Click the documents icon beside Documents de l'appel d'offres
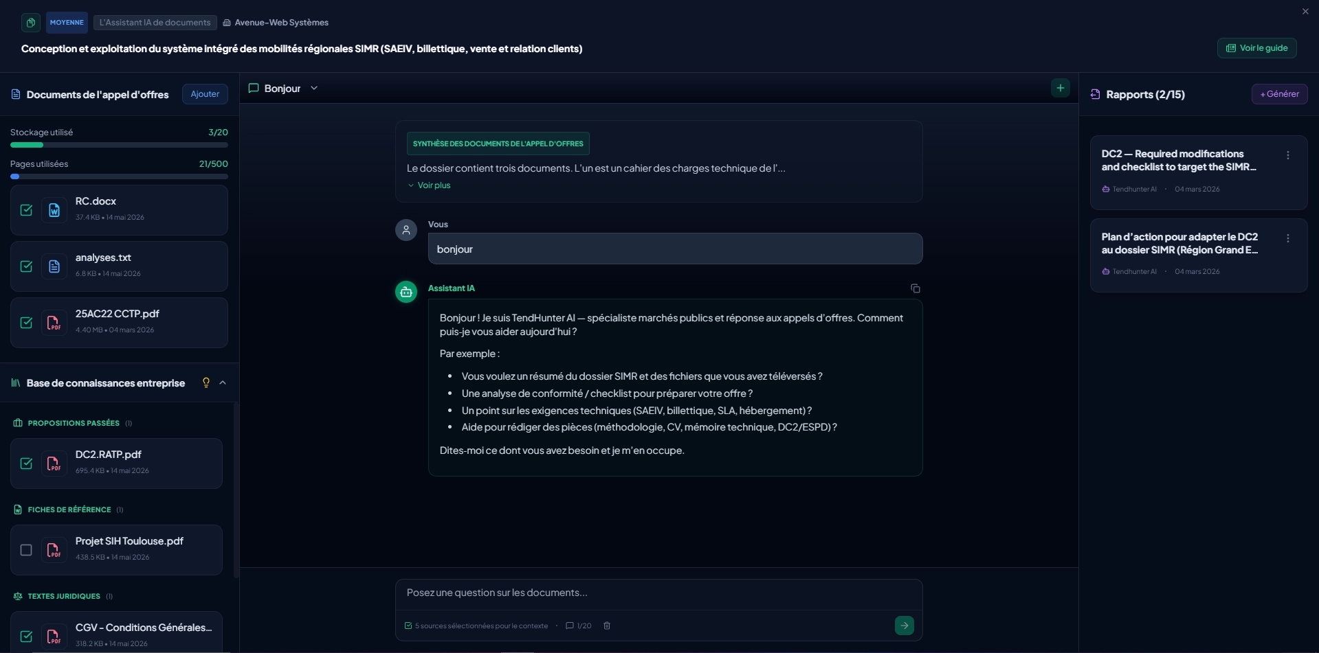This screenshot has height=653, width=1319. [x=16, y=94]
